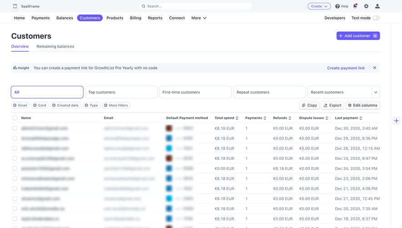Click €8.18 EUR refund in Dec 24 row
The height and width of the screenshot is (228, 402).
click(x=283, y=169)
